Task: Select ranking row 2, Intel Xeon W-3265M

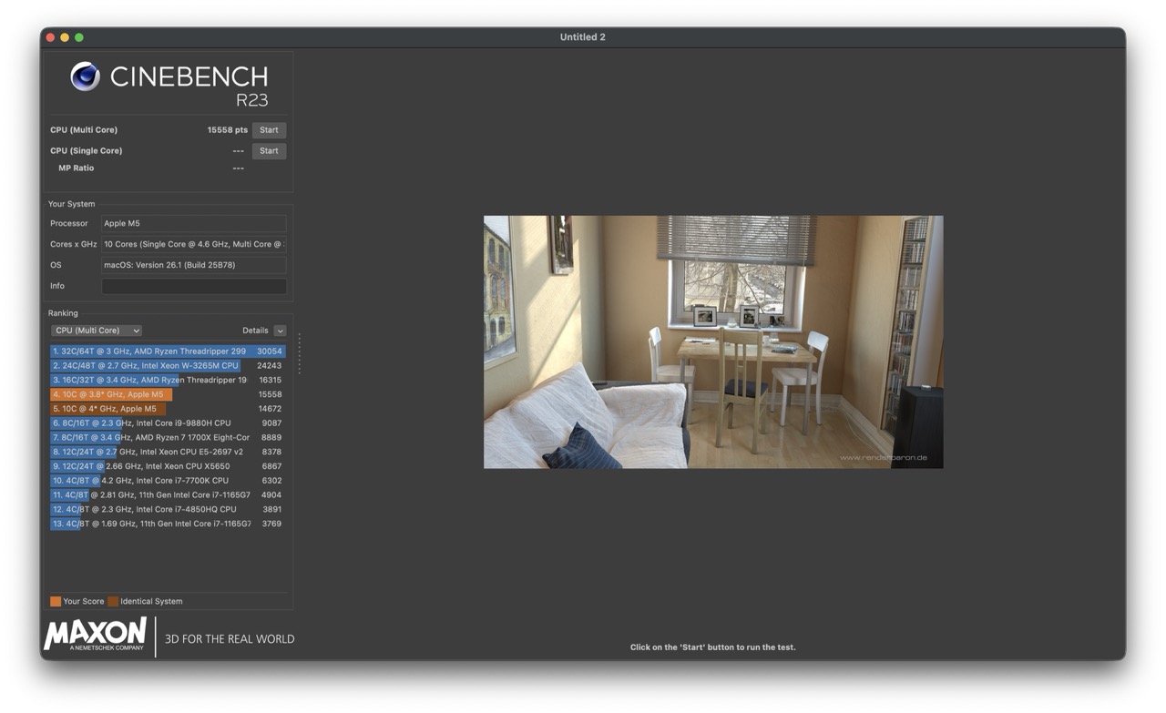Action: click(x=168, y=366)
